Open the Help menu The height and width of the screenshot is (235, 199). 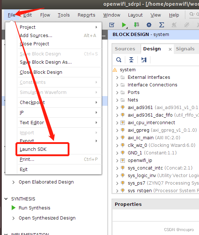click(x=174, y=15)
